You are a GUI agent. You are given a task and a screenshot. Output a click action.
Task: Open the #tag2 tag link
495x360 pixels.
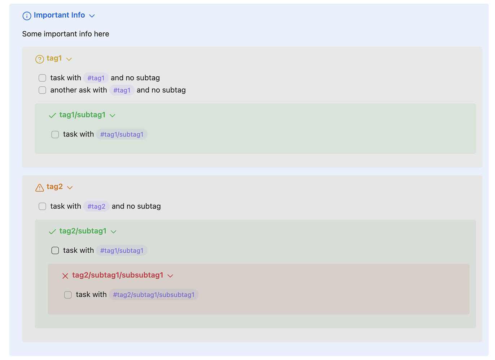96,206
